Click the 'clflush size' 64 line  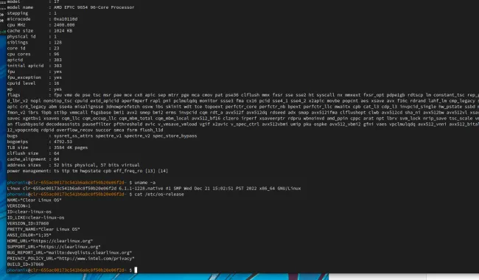pos(33,153)
